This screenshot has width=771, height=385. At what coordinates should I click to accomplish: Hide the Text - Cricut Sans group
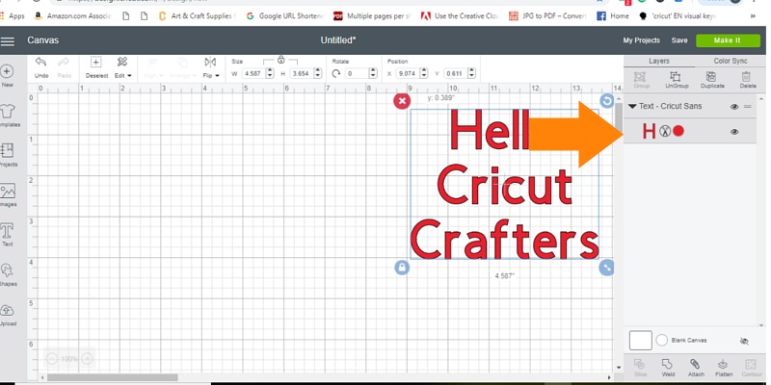pyautogui.click(x=734, y=107)
